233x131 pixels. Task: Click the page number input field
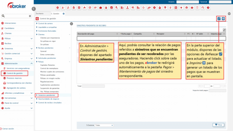coord(207,86)
